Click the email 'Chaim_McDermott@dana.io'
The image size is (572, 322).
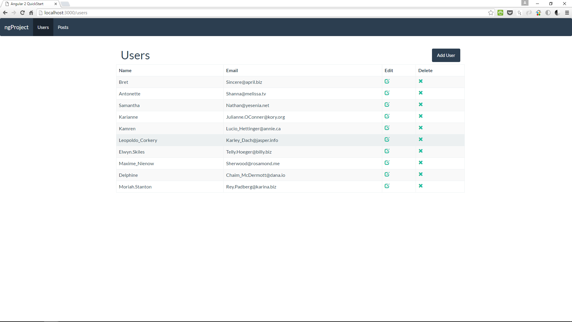pos(255,175)
